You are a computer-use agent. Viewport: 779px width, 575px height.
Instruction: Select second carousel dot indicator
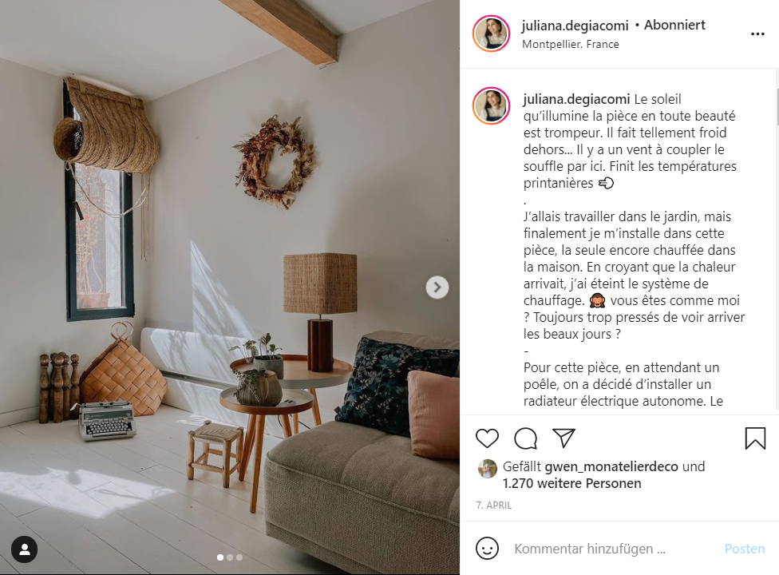click(230, 557)
